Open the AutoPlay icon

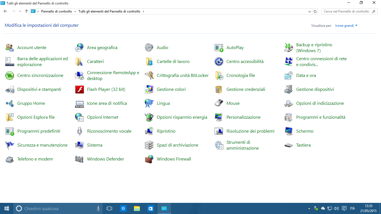(x=219, y=48)
